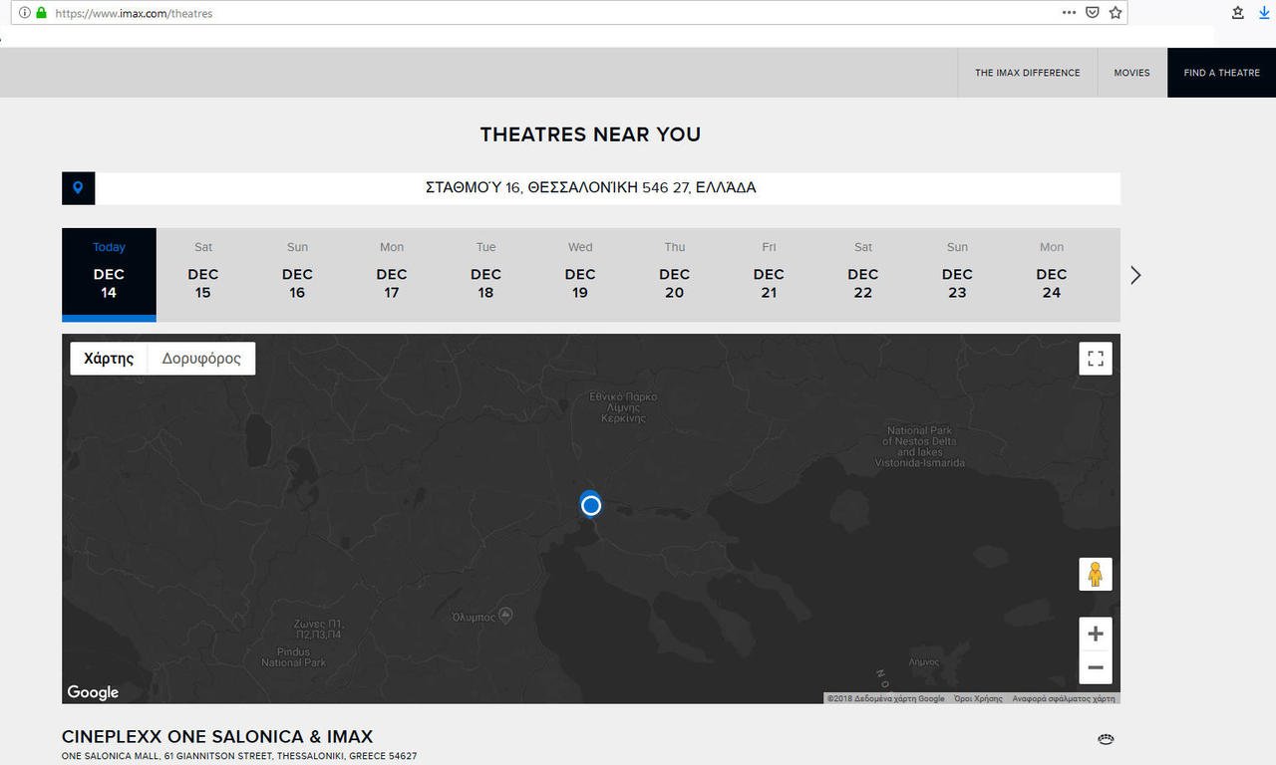Select Sat Dec 15 date tab

click(x=203, y=274)
